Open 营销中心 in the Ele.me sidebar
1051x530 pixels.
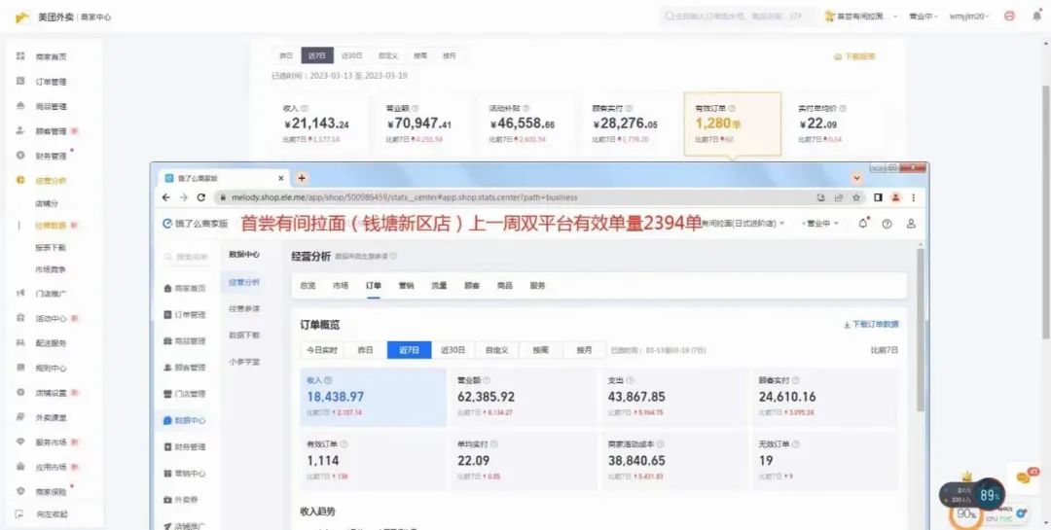pos(186,473)
